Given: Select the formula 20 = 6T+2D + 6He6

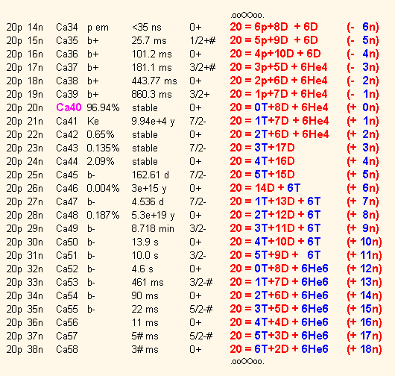Looking at the screenshot, I should coord(279,349).
